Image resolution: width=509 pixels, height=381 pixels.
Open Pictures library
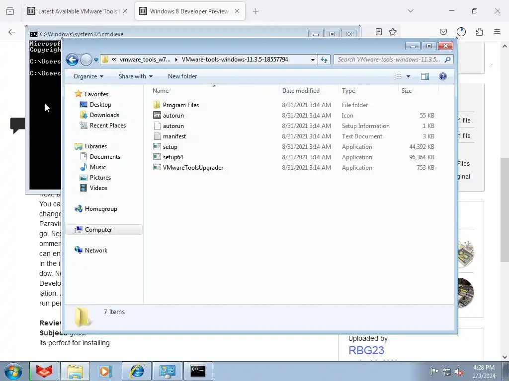100,178
